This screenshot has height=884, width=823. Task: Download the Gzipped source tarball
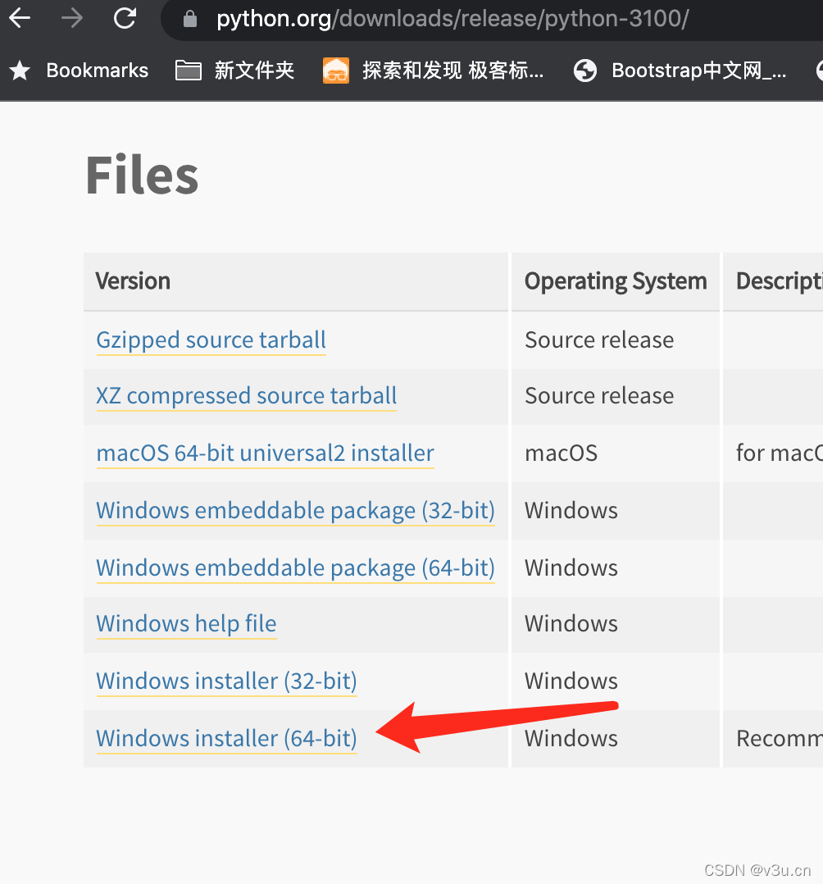click(211, 340)
